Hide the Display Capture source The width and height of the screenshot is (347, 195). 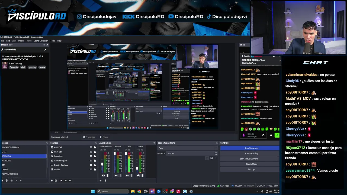[x=91, y=165]
